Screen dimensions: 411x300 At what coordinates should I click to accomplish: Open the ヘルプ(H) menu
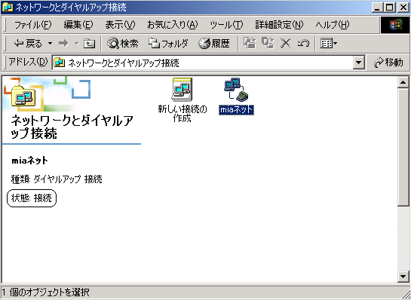[333, 25]
